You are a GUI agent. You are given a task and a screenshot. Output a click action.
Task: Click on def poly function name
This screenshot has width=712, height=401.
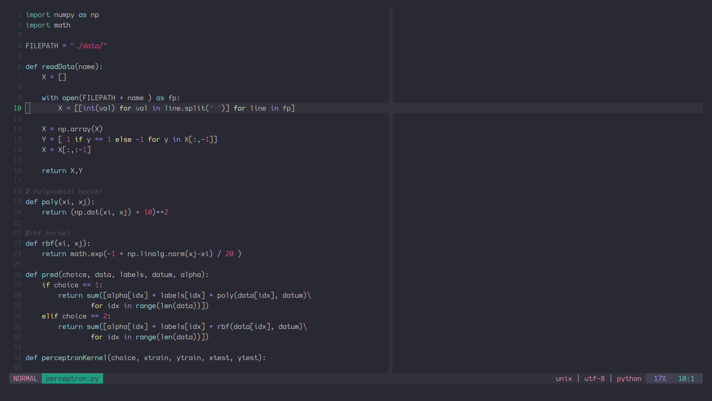50,202
